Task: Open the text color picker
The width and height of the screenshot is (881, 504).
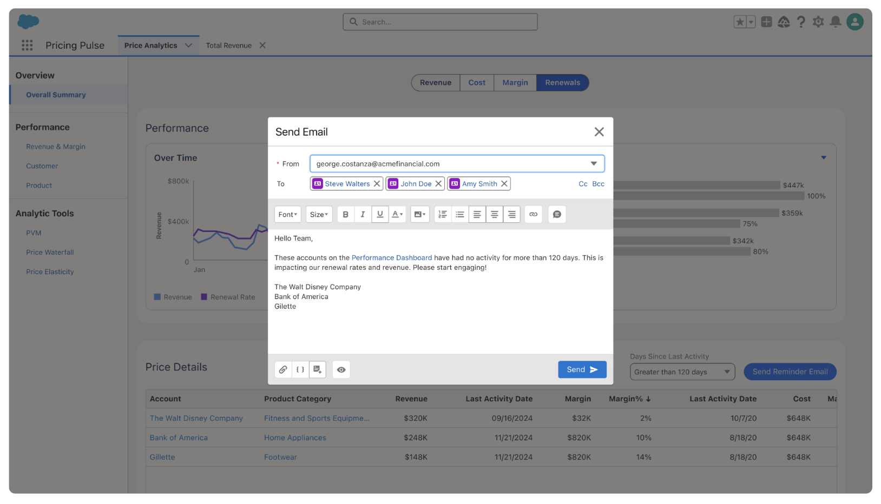Action: 397,215
